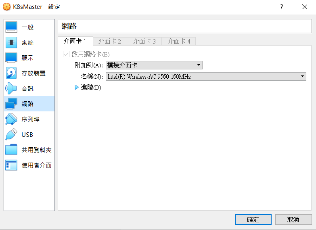Click the 一般 text label in sidebar
The height and width of the screenshot is (230, 316).
point(27,27)
